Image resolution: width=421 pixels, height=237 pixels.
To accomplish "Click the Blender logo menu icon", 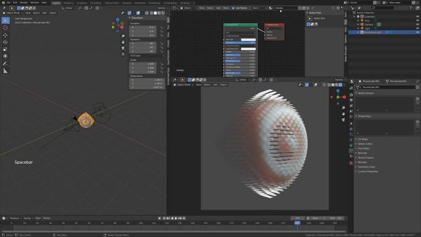I will click(x=3, y=3).
